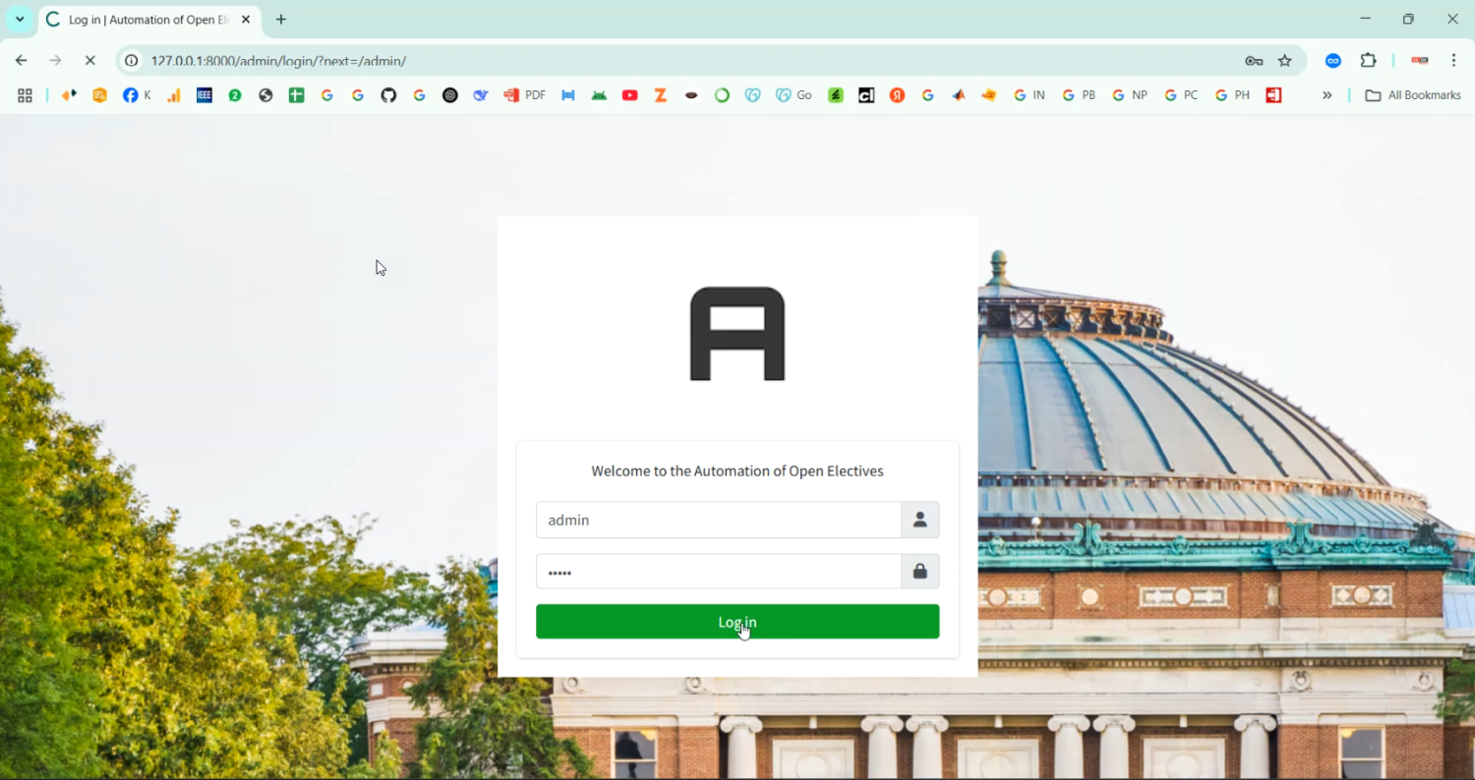Image resolution: width=1475 pixels, height=780 pixels.
Task: Open the Extensions puzzle-piece menu
Action: click(x=1368, y=61)
